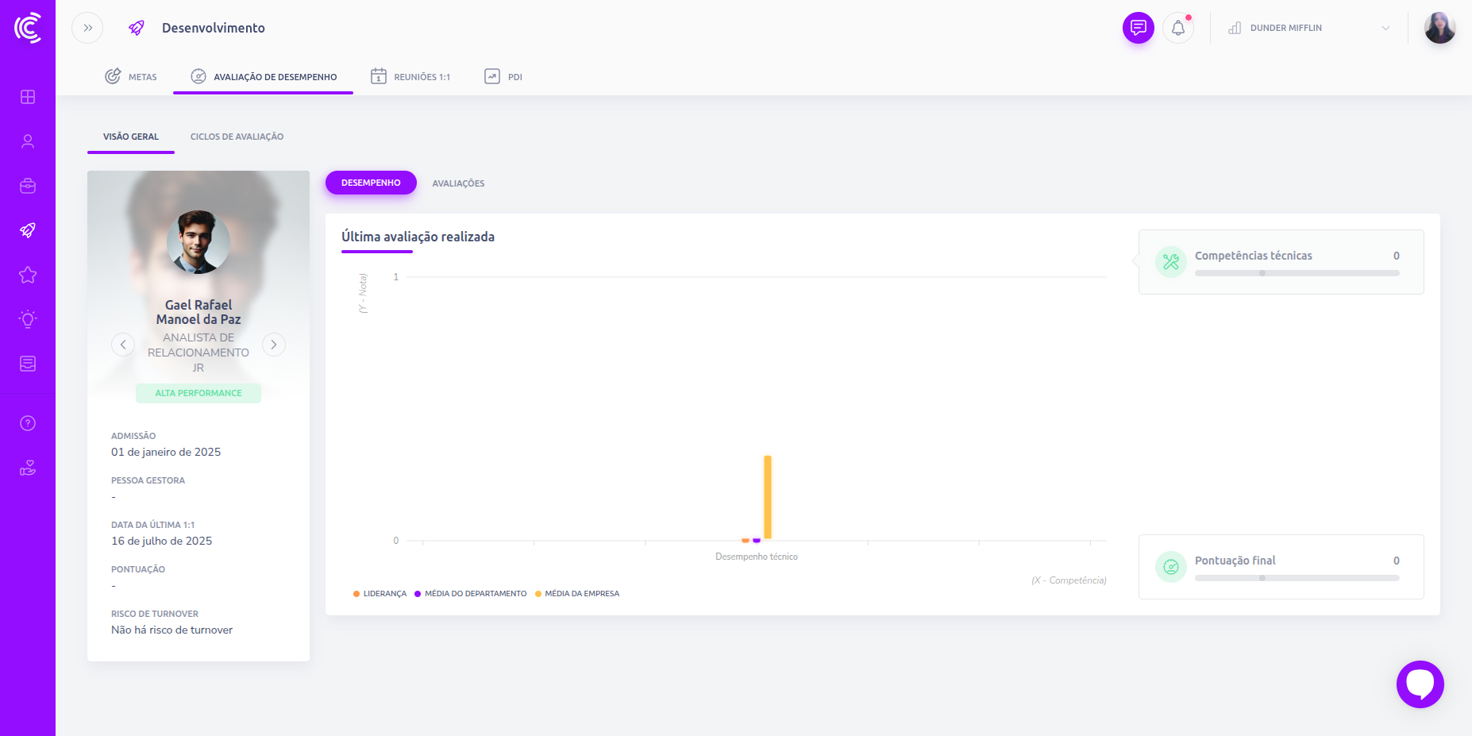Viewport: 1472px width, 736px height.
Task: Click the person profile icon in sidebar
Action: point(28,141)
